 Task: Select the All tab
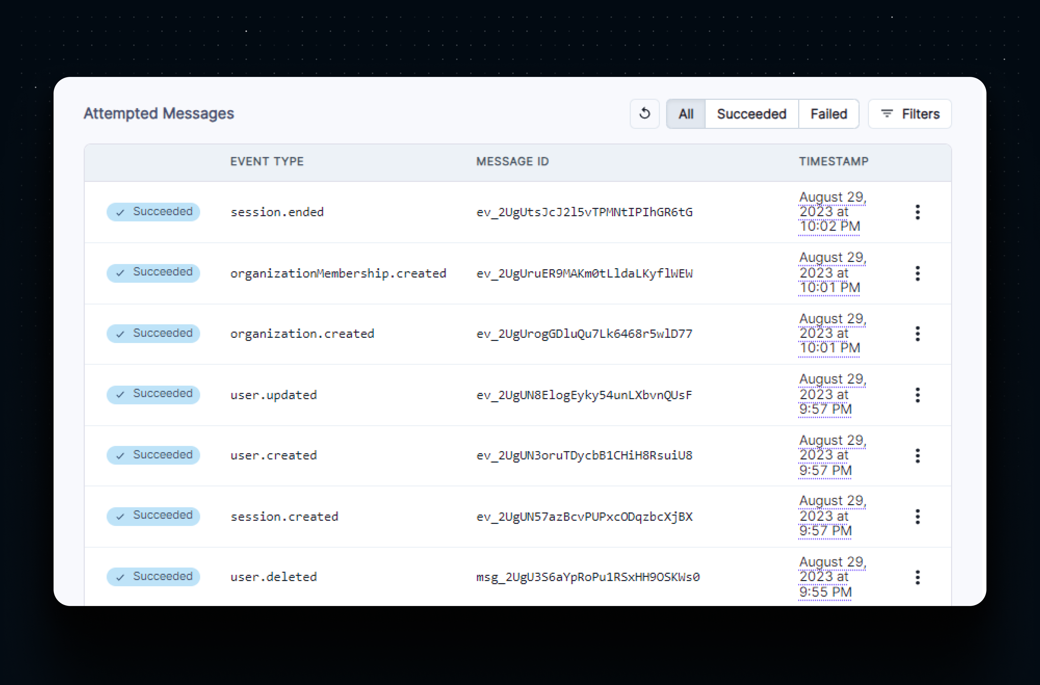(x=686, y=114)
